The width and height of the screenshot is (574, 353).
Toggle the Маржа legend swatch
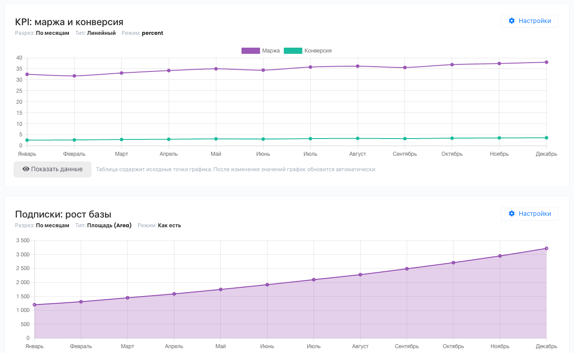pyautogui.click(x=250, y=51)
